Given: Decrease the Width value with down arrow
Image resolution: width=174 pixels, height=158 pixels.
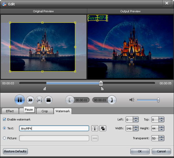Looking at the screenshot, I should click(136, 130).
